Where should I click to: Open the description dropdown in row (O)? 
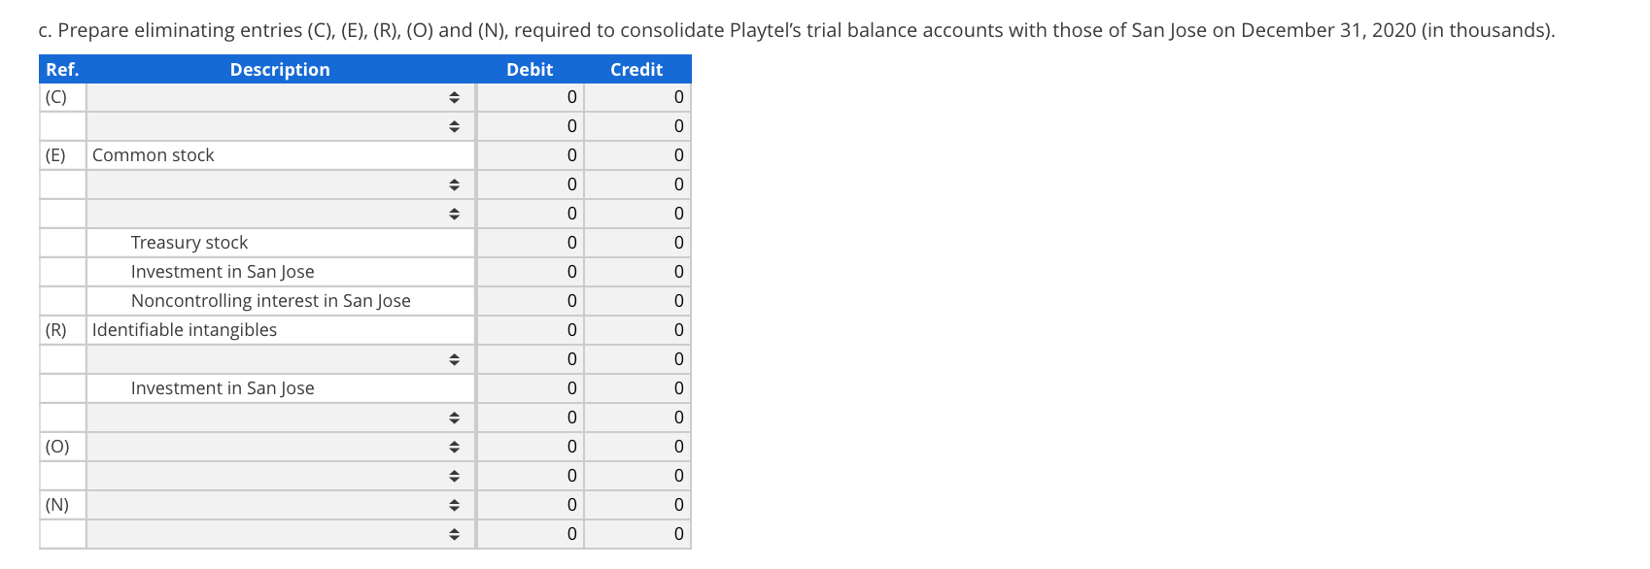(x=281, y=447)
